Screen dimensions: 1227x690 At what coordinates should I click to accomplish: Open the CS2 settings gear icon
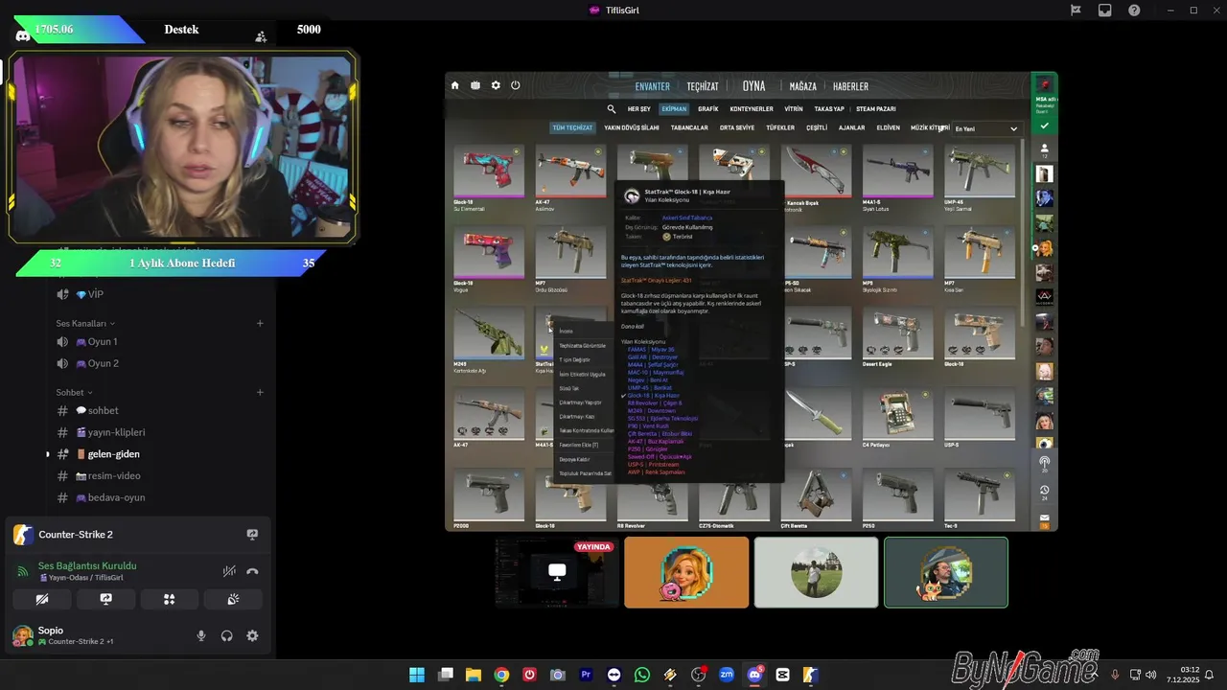[x=496, y=85]
